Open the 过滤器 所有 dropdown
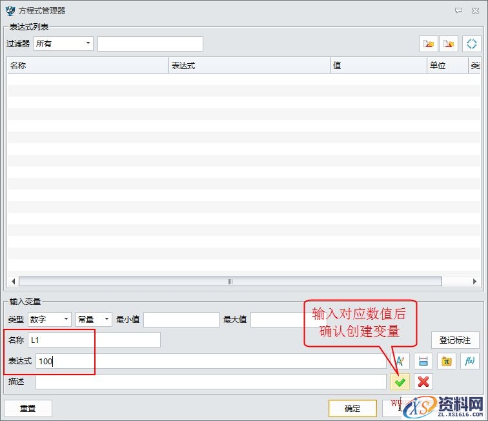The width and height of the screenshot is (488, 421). pyautogui.click(x=63, y=44)
